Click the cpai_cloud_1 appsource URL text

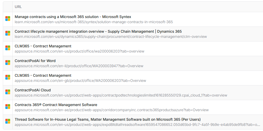121,95
